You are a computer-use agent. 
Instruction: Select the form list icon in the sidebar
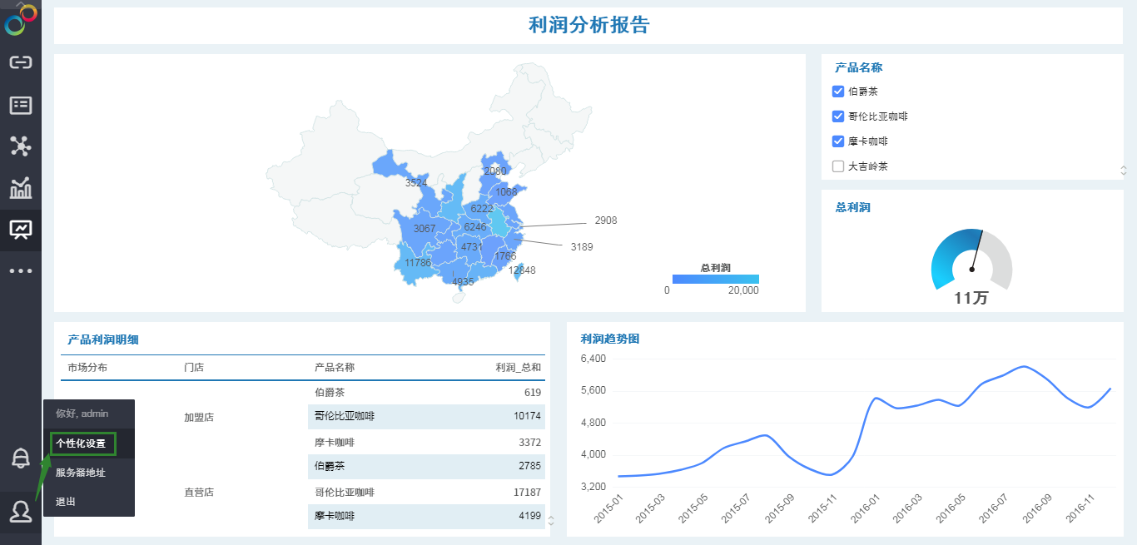[x=21, y=104]
